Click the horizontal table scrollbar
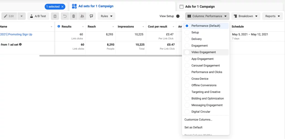The width and height of the screenshot is (285, 139). click(111, 56)
